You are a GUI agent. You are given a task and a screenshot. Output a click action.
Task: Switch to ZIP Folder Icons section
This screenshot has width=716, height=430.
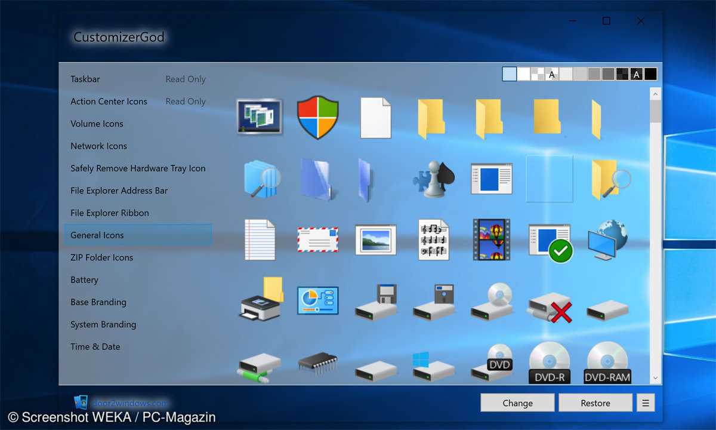(x=101, y=257)
